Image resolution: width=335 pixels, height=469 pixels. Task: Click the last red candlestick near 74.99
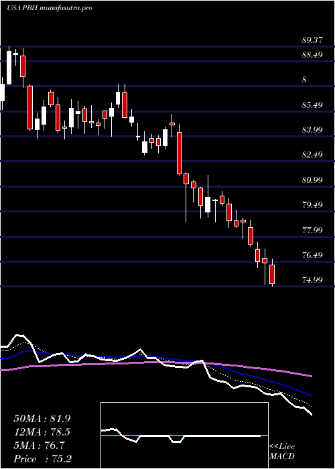(x=272, y=273)
